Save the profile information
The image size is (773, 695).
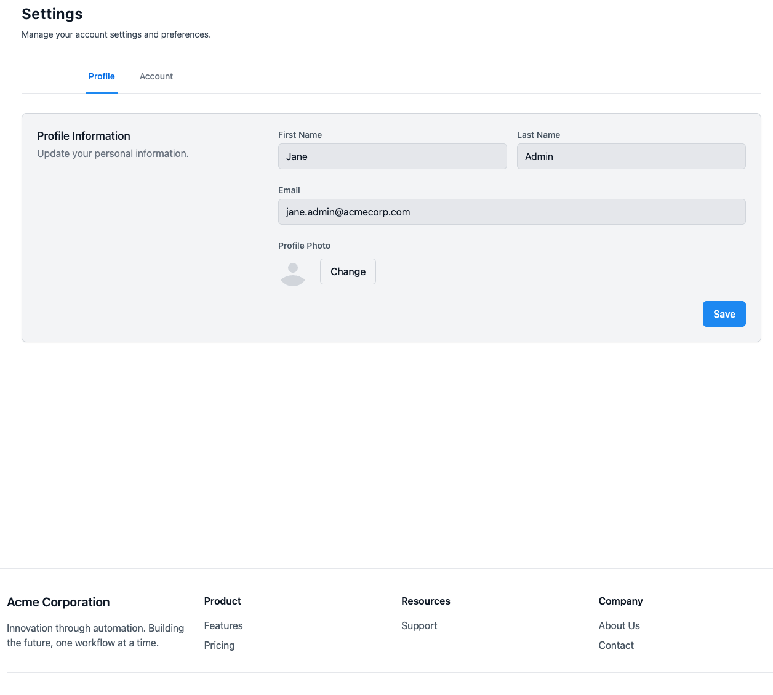[724, 314]
